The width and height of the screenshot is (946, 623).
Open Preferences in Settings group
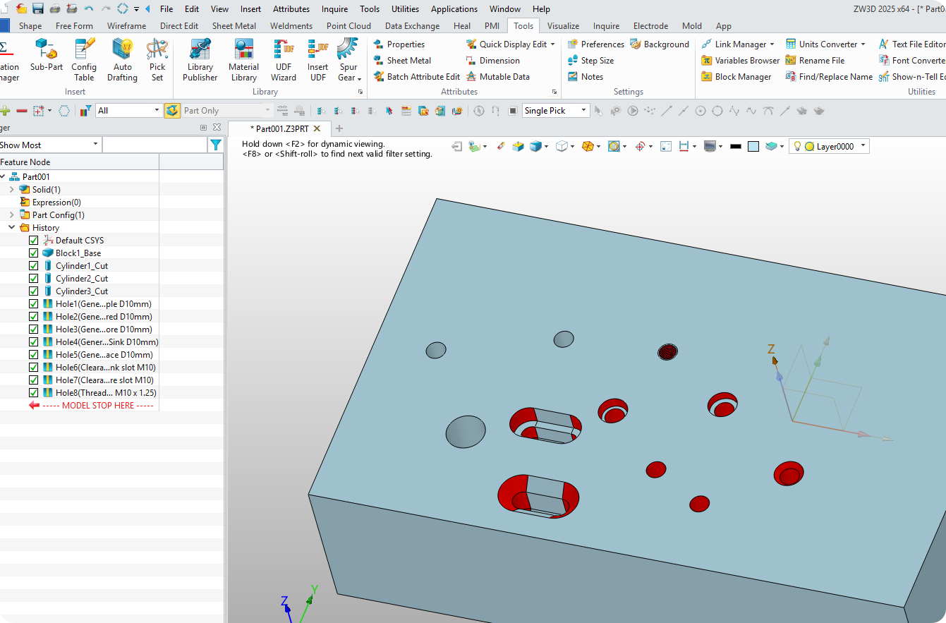click(x=595, y=44)
